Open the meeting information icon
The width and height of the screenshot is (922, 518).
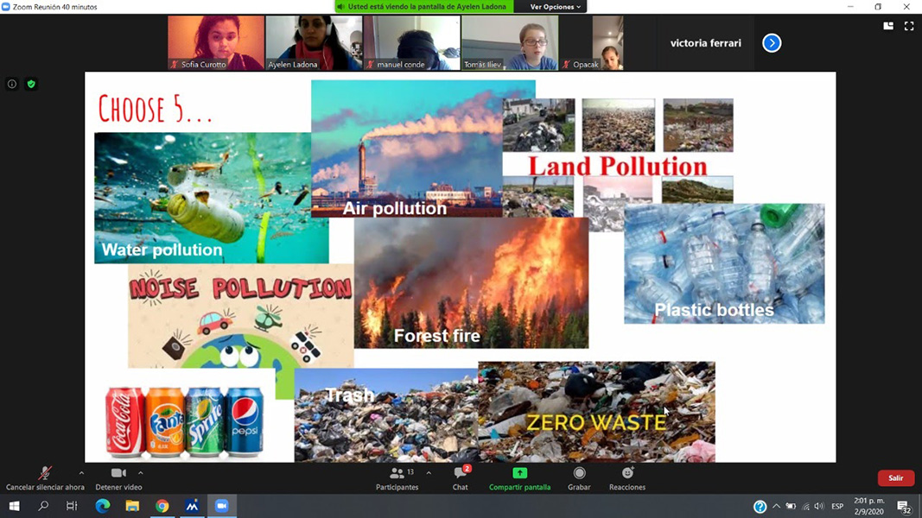(12, 85)
